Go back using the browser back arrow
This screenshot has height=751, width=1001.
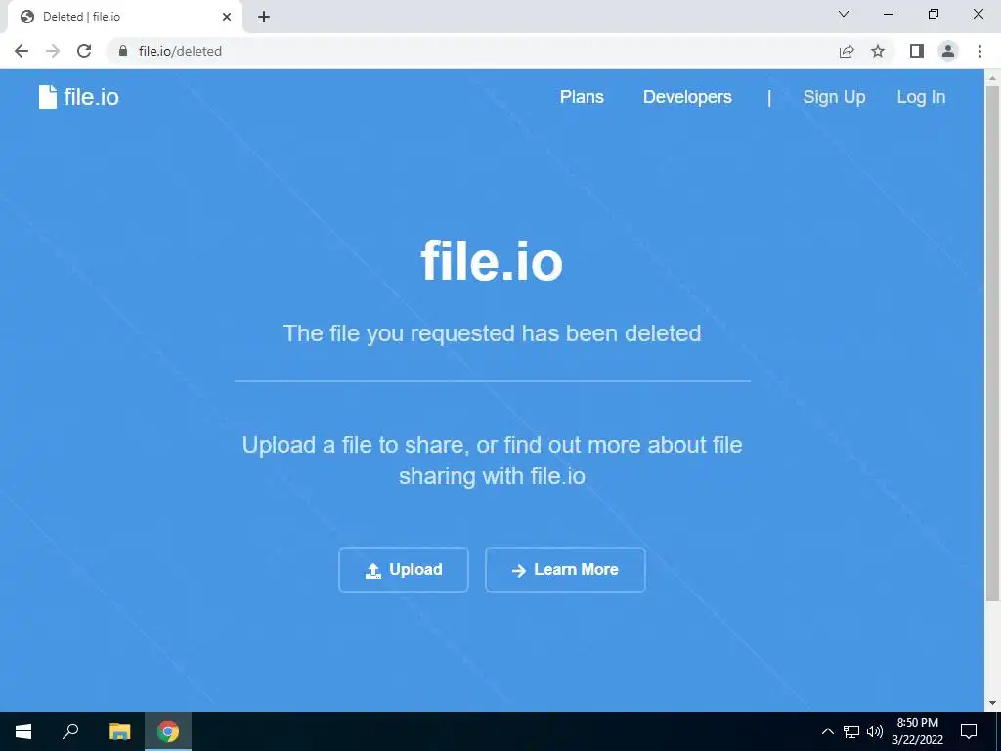click(22, 51)
